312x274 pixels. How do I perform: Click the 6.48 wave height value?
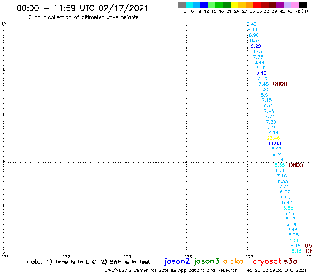pos(292,230)
